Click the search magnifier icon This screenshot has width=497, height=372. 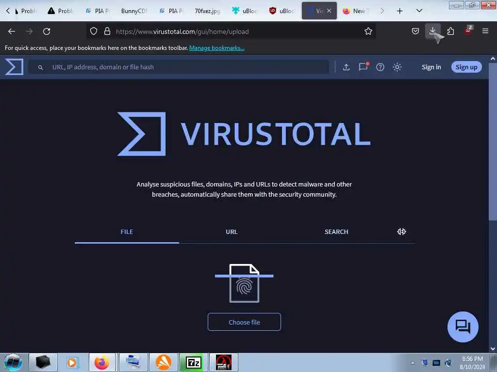click(40, 67)
